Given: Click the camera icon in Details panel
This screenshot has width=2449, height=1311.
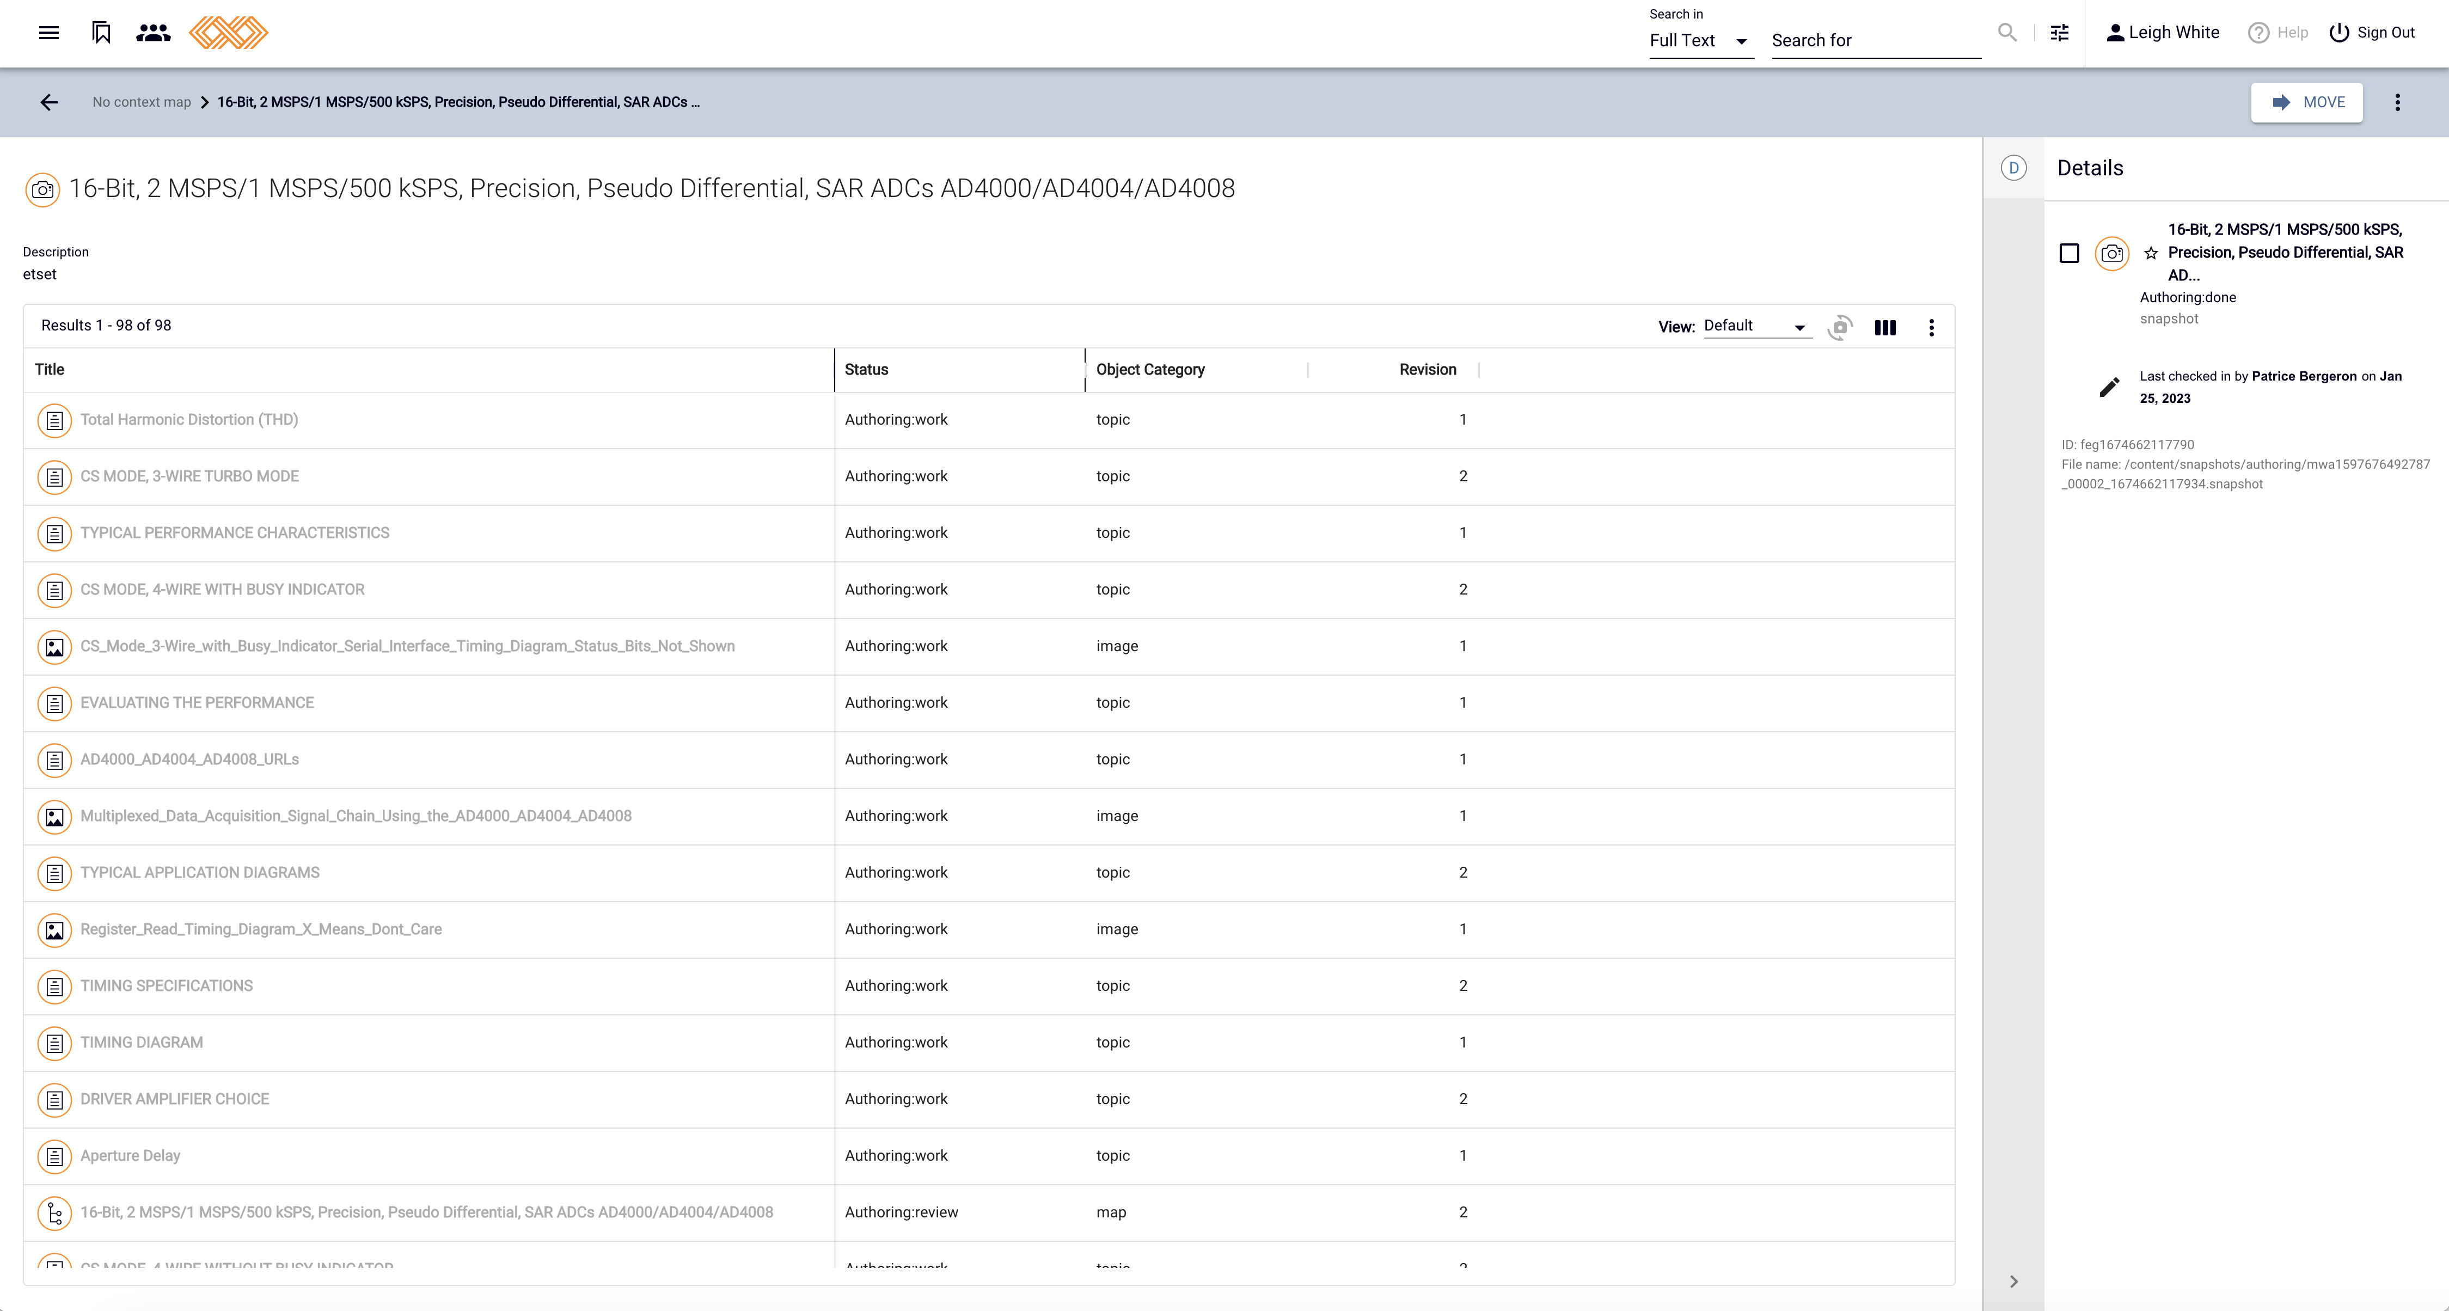Looking at the screenshot, I should point(2111,254).
